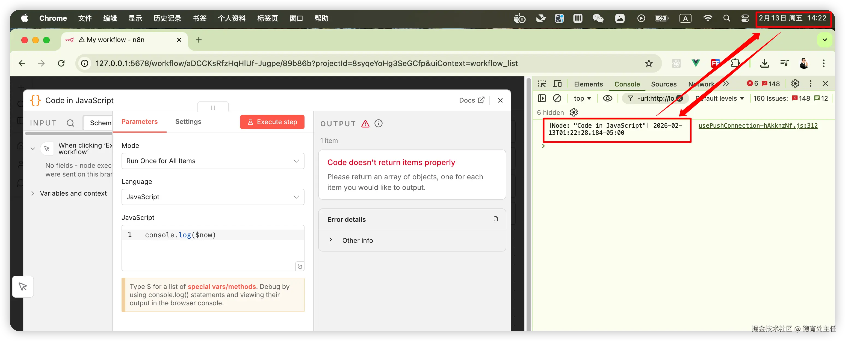Bookmark the page with the star icon

(649, 63)
